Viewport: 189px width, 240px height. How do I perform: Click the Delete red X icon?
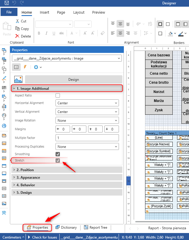tap(17, 36)
